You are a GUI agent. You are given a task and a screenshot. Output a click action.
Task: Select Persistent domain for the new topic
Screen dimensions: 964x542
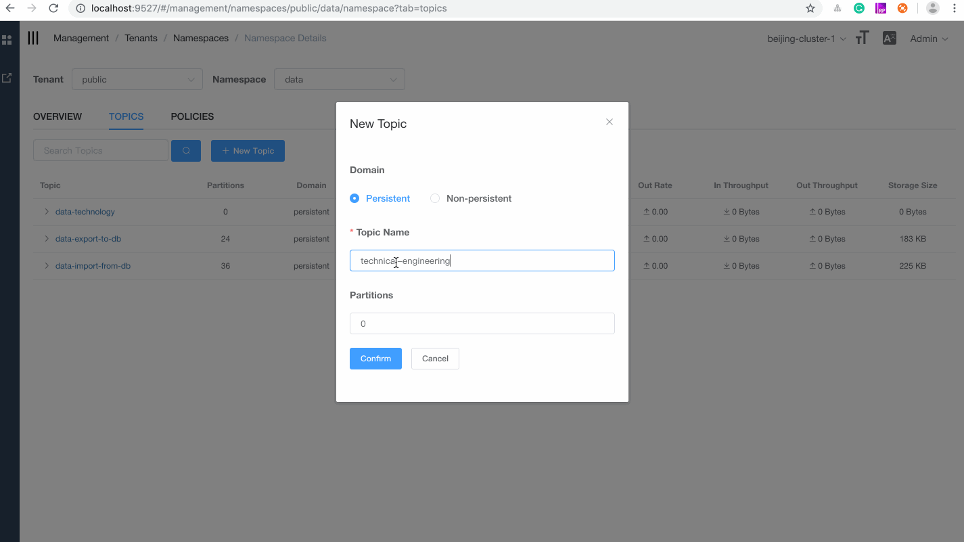[354, 198]
